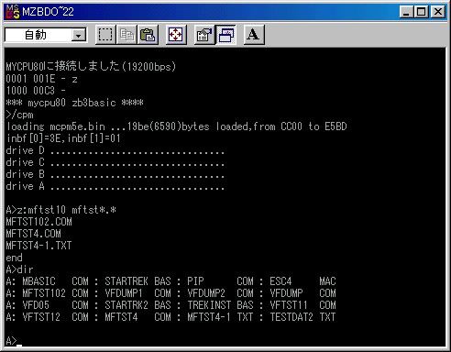Screen dimensions: 451x352
Task: Click the MBASIC COM directory entry
Action: 55,281
